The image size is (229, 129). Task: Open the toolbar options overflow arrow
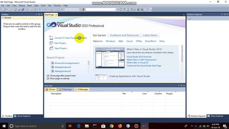pyautogui.click(x=151, y=10)
